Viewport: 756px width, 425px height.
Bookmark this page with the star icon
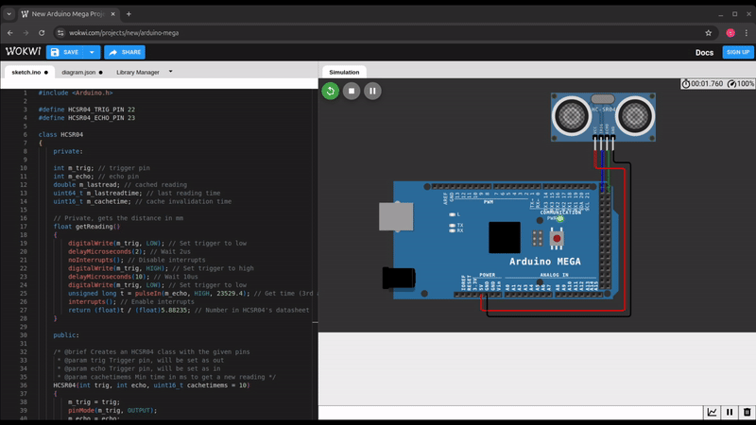click(x=708, y=33)
